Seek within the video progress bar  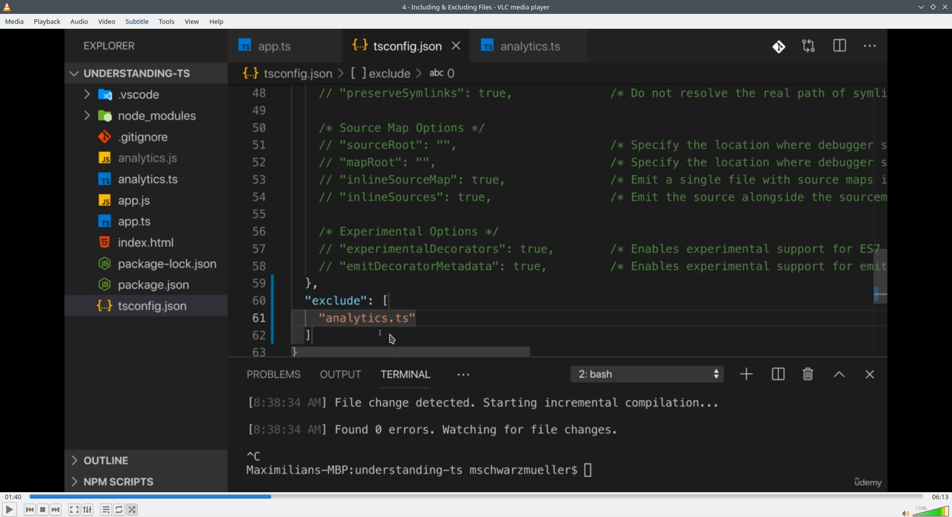coord(476,496)
